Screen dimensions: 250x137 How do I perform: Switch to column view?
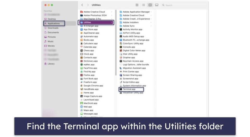coord(150,5)
